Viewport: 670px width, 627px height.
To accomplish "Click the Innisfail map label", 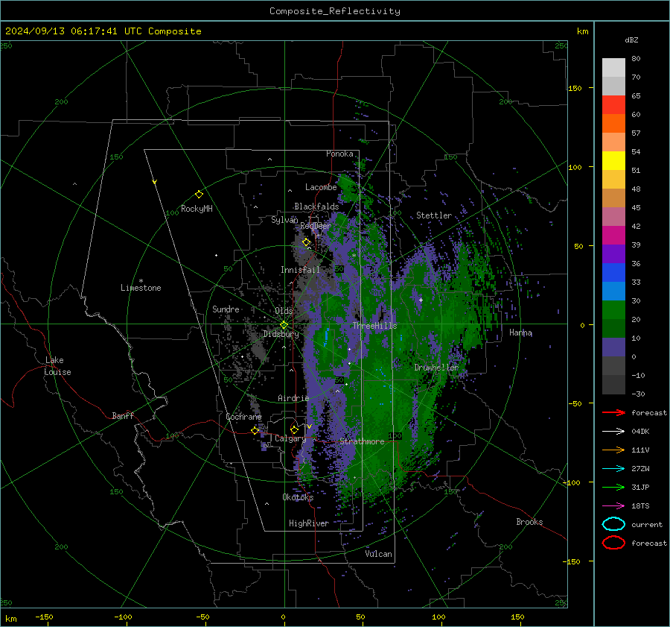I will [300, 270].
